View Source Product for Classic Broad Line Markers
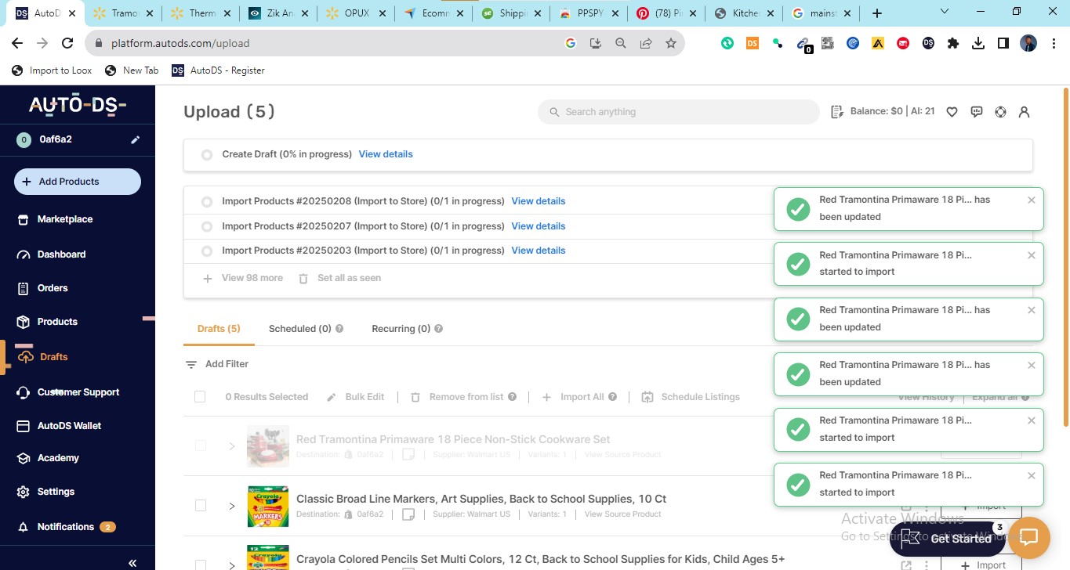The width and height of the screenshot is (1070, 570). (x=622, y=514)
